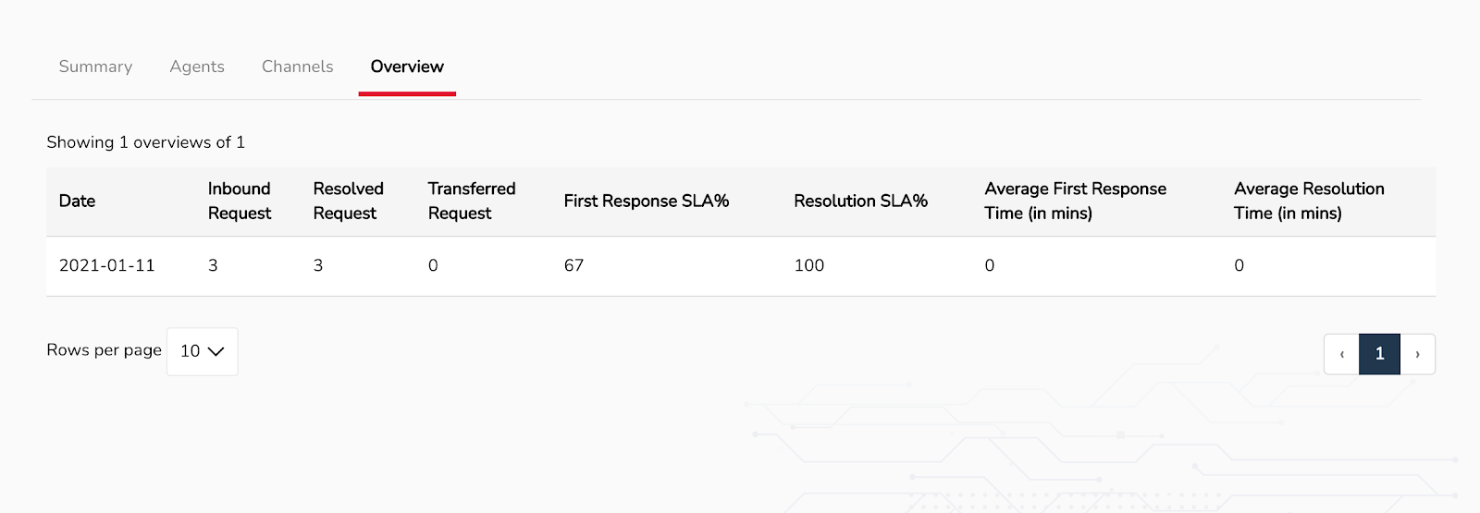1480x513 pixels.
Task: Click the chevron beside 10 rows
Action: pyautogui.click(x=216, y=351)
